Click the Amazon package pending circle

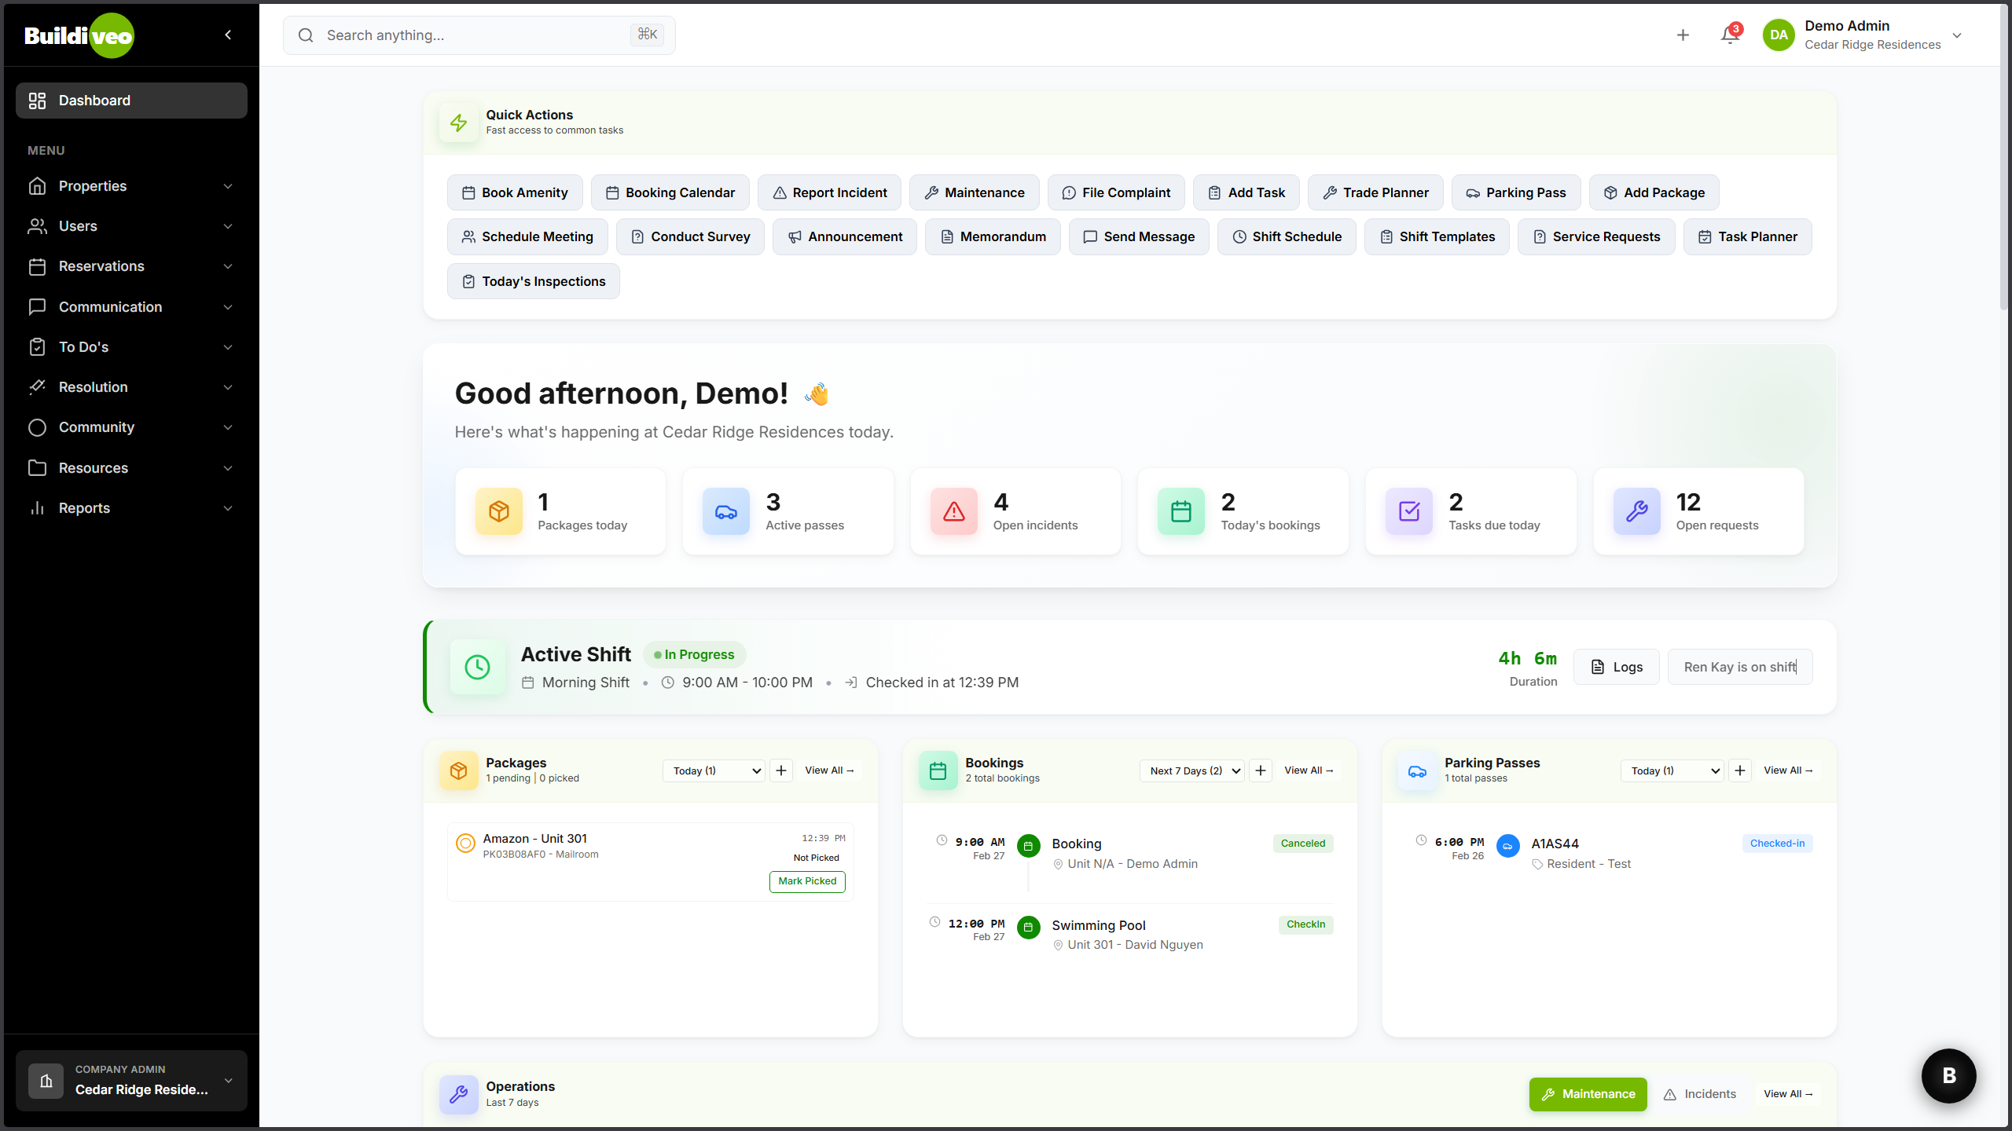[x=465, y=844]
